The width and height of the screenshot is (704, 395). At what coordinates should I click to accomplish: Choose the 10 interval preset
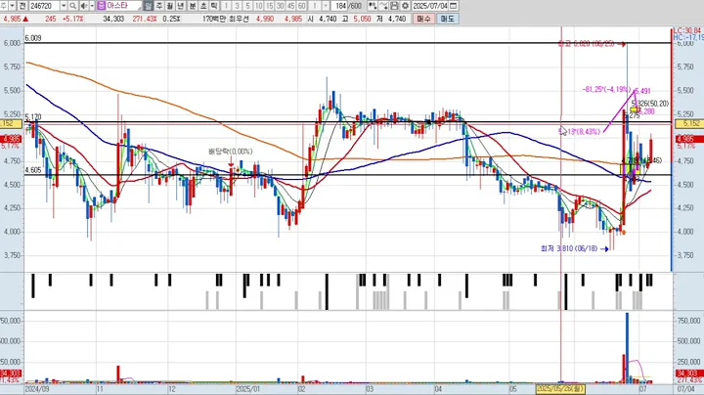(x=258, y=6)
